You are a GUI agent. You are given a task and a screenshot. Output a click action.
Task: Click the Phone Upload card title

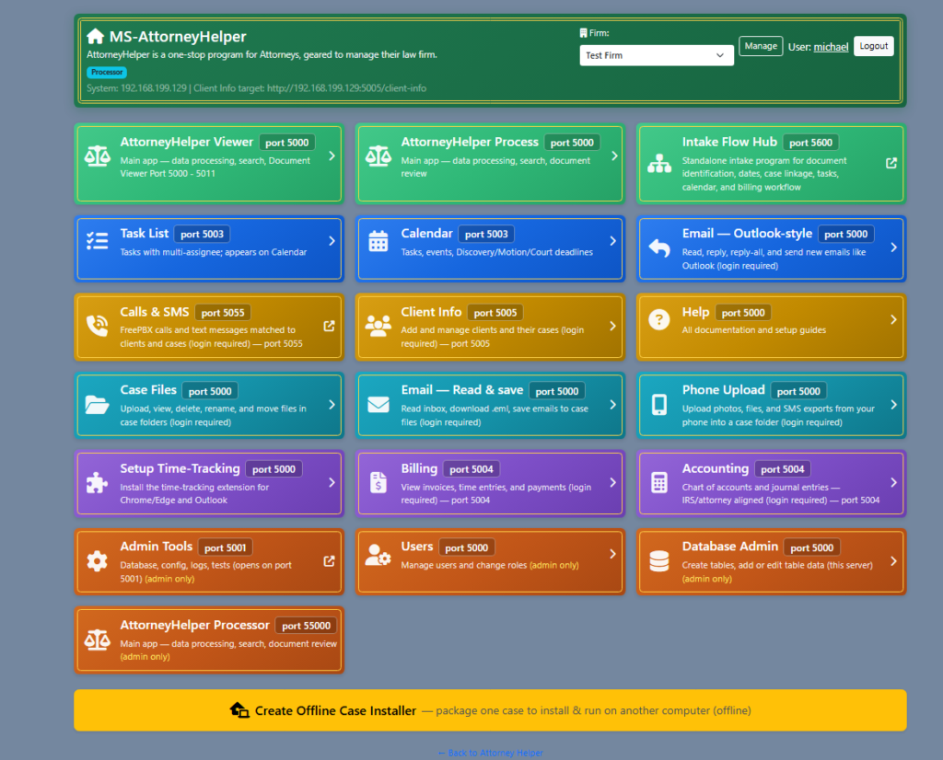coord(724,390)
